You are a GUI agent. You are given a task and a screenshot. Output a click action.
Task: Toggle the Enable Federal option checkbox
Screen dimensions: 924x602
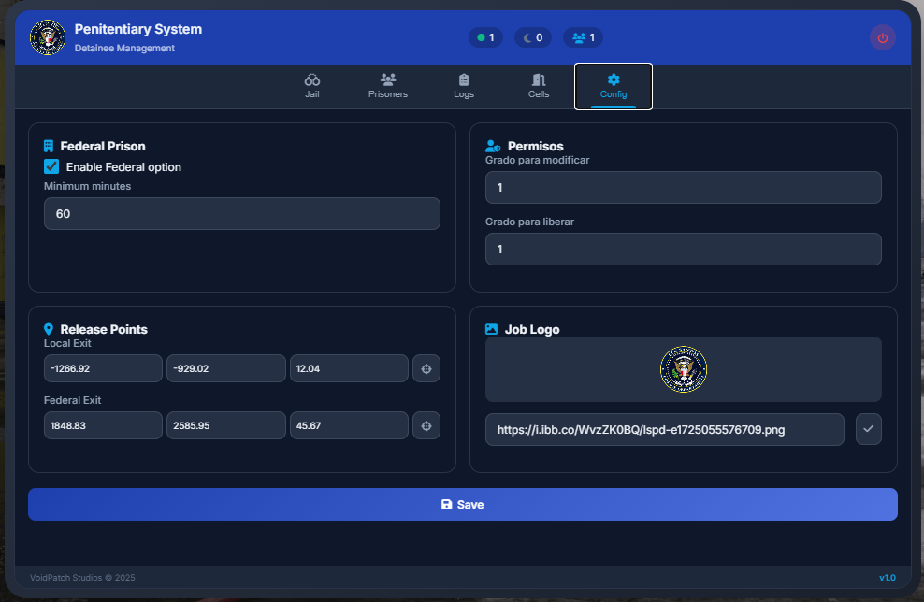coord(52,166)
